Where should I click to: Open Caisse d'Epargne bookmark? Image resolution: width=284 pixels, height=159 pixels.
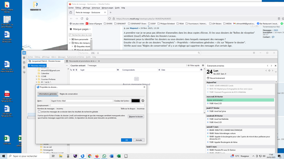pos(94,23)
